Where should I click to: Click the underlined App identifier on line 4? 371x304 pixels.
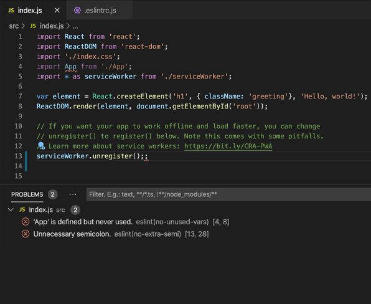pos(70,67)
